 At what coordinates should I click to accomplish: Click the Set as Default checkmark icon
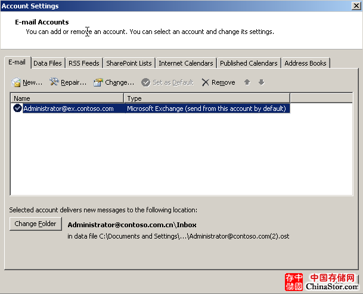[145, 82]
